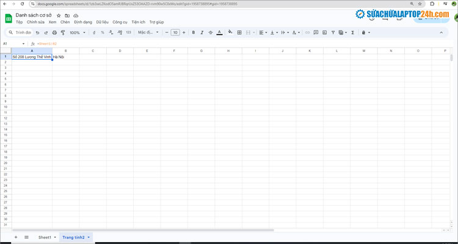Open more number formats 123
The image size is (458, 244).
pyautogui.click(x=128, y=33)
